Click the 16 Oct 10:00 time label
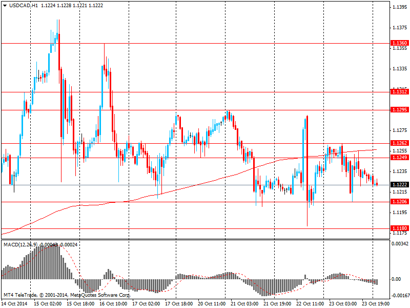Screen dimensions: 410x308 [x=113, y=303]
